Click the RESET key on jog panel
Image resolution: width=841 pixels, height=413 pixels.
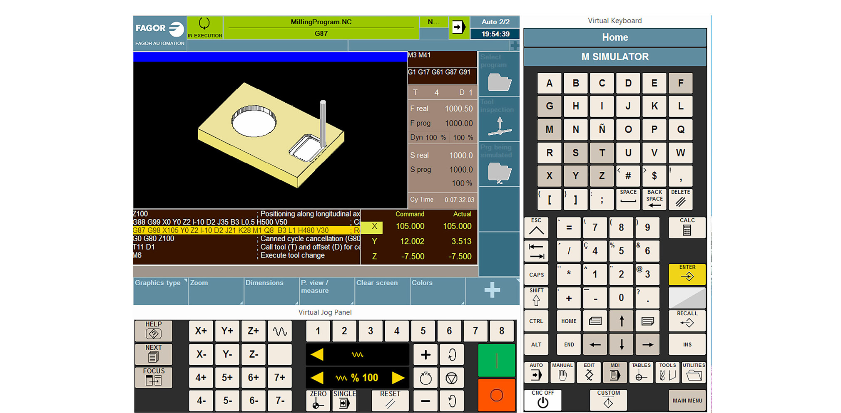pos(390,400)
